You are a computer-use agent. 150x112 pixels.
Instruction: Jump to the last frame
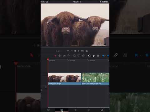[x=82, y=51]
